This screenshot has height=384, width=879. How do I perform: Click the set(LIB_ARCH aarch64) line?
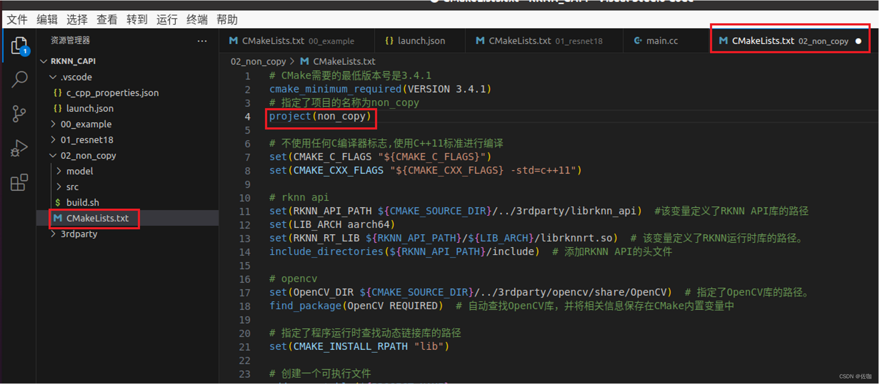332,225
